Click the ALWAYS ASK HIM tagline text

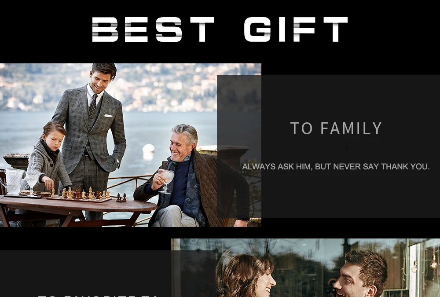tap(336, 166)
